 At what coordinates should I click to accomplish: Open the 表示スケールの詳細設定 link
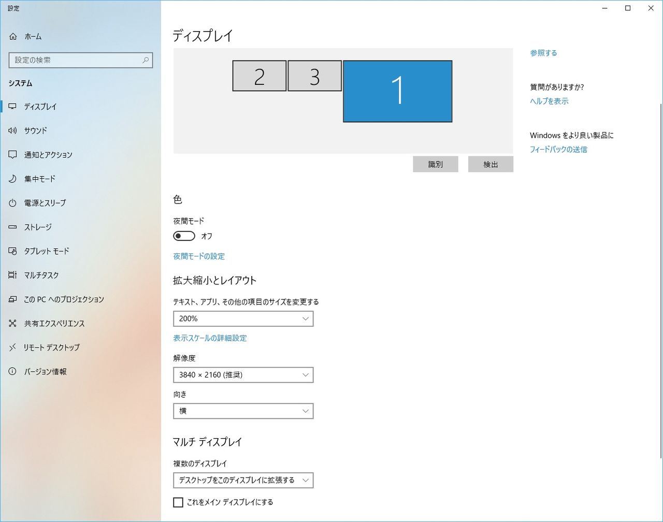click(210, 338)
